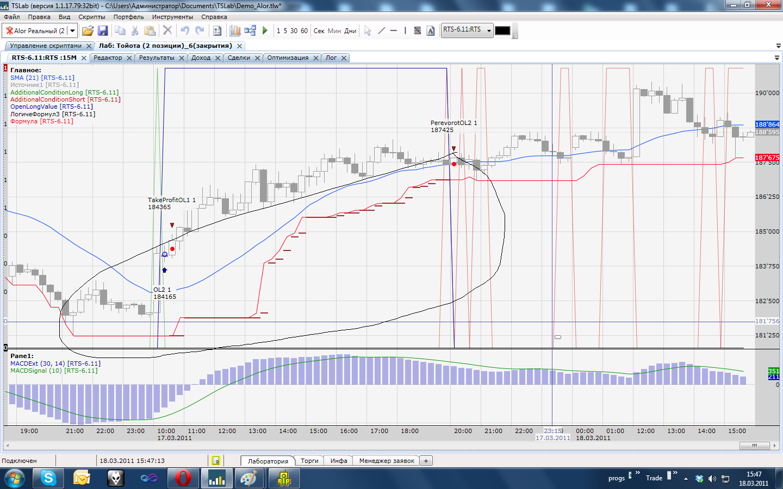
Task: Open the Менеджер заявок workspace tab
Action: click(x=387, y=461)
